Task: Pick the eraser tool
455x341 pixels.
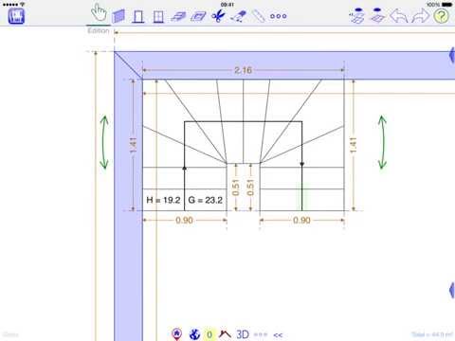Action: [x=238, y=16]
